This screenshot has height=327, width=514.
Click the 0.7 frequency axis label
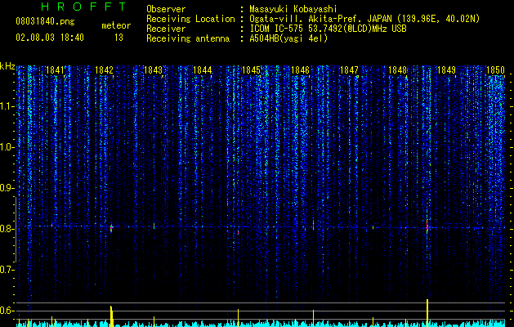coord(7,270)
